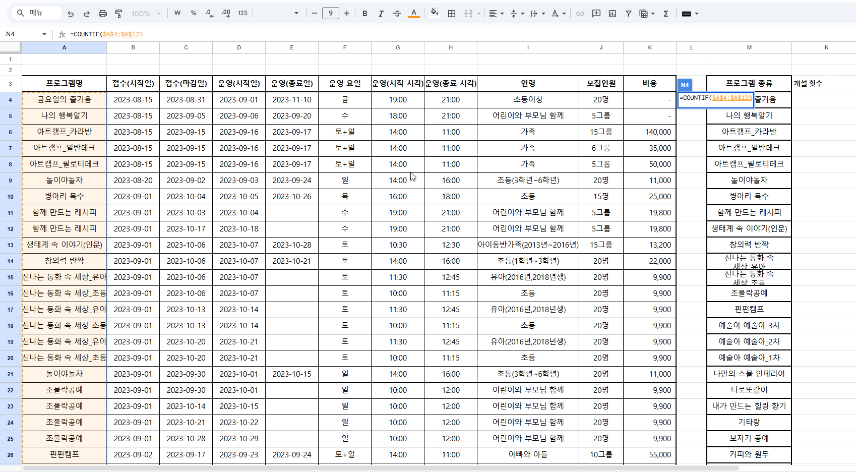Click the 커피와 원두 cell

click(x=749, y=455)
